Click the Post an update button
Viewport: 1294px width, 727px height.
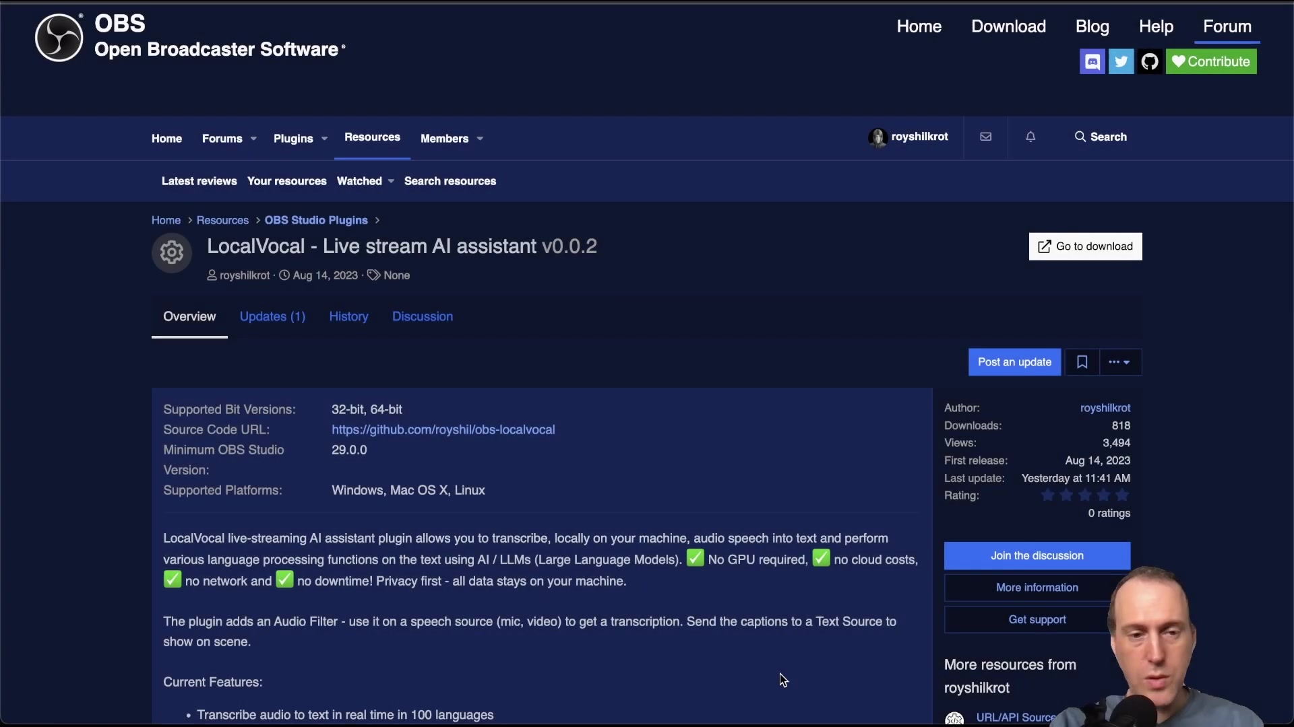coord(1015,362)
